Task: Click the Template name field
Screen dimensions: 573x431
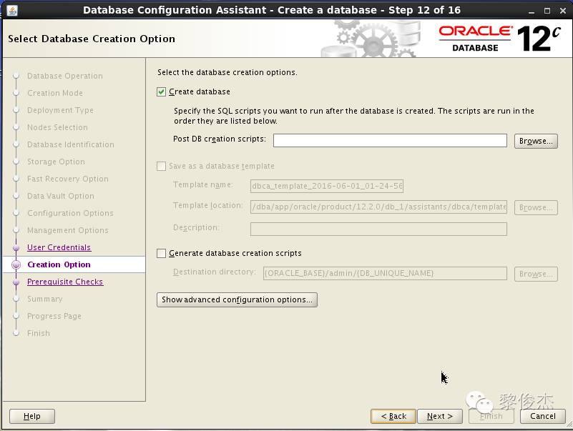Action: [x=327, y=186]
